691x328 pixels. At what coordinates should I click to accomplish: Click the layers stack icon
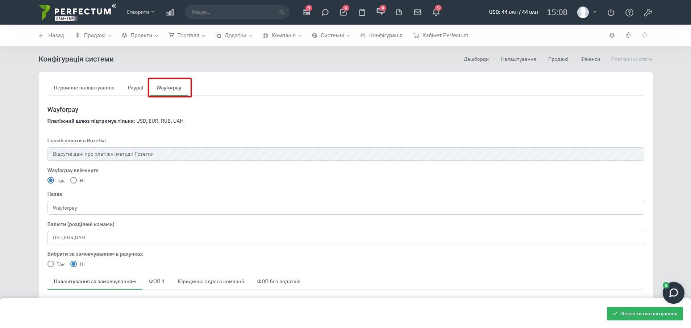click(x=612, y=35)
